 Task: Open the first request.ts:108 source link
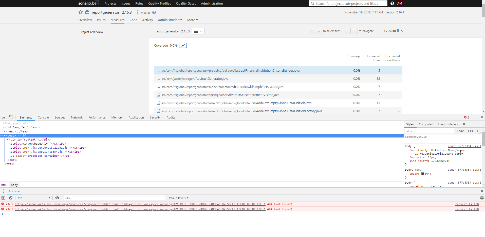(x=467, y=204)
